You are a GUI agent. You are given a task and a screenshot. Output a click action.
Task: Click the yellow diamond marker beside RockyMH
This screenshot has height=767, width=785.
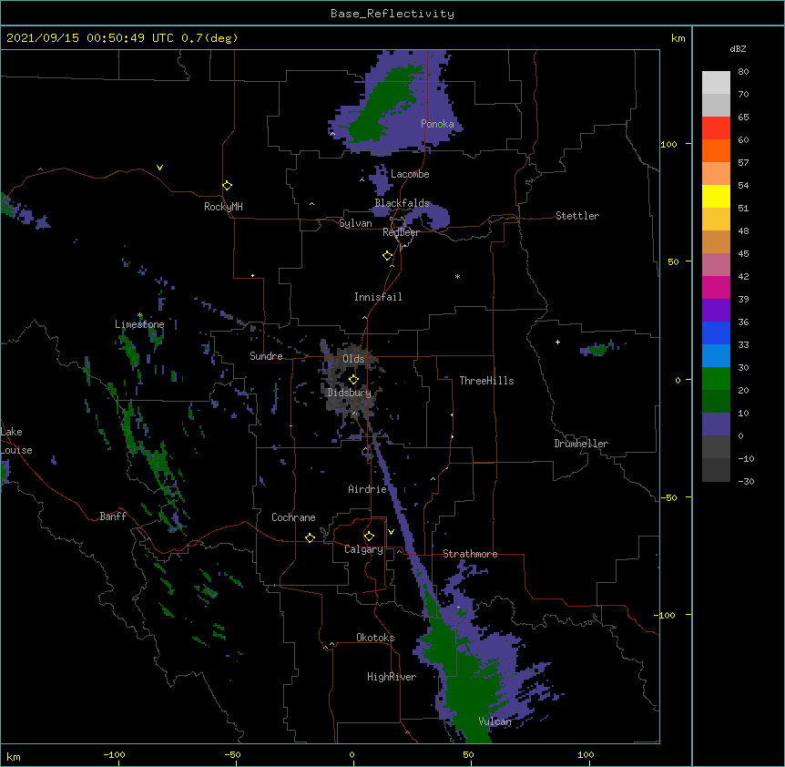pyautogui.click(x=227, y=186)
